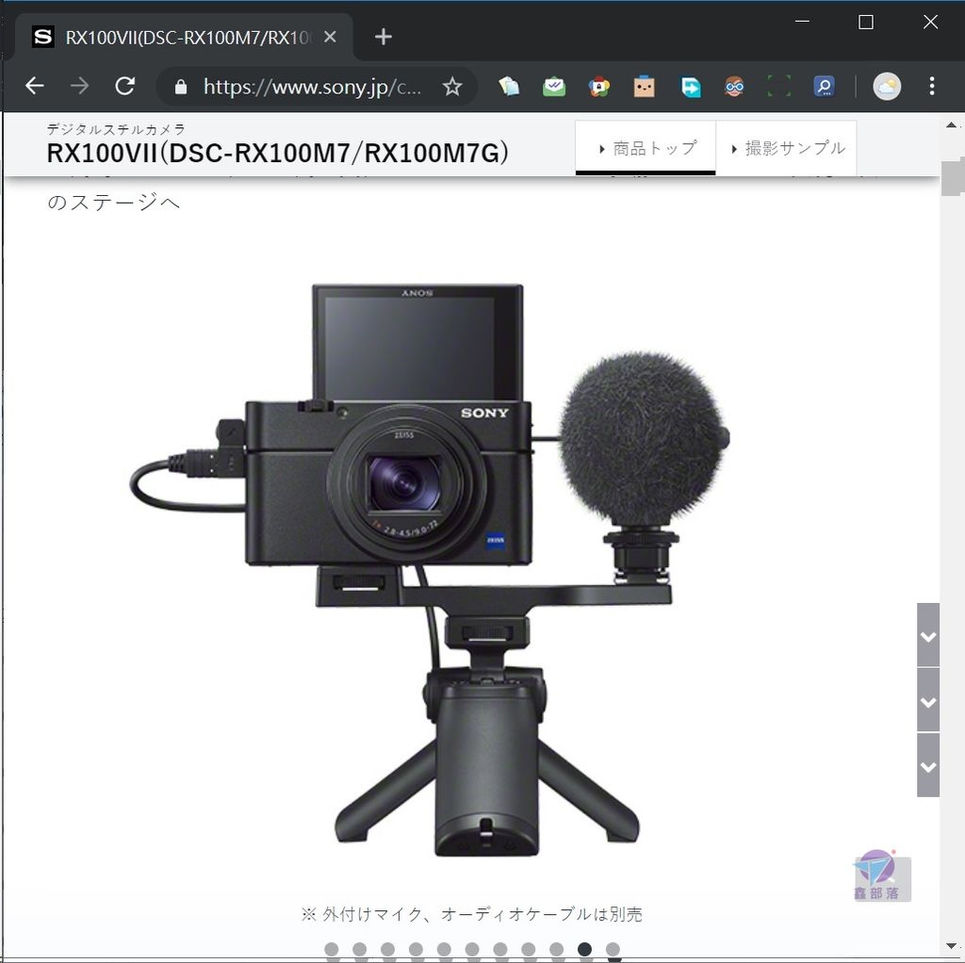Open the stacked paper notes extension
Viewport: 965px width, 963px height.
point(509,86)
